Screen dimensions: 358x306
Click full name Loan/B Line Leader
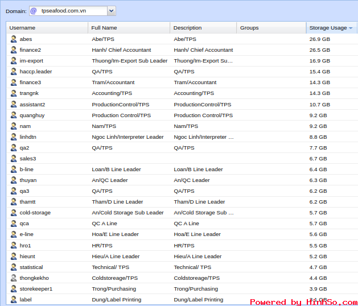coord(116,169)
